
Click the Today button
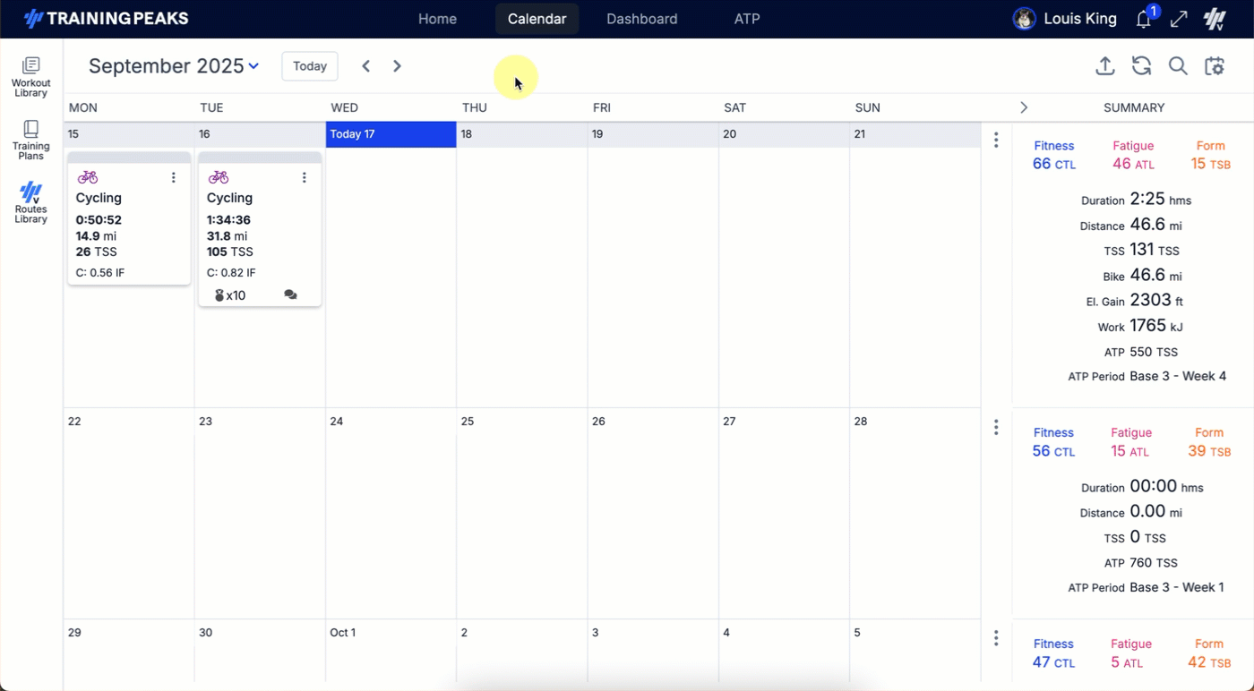click(x=310, y=66)
